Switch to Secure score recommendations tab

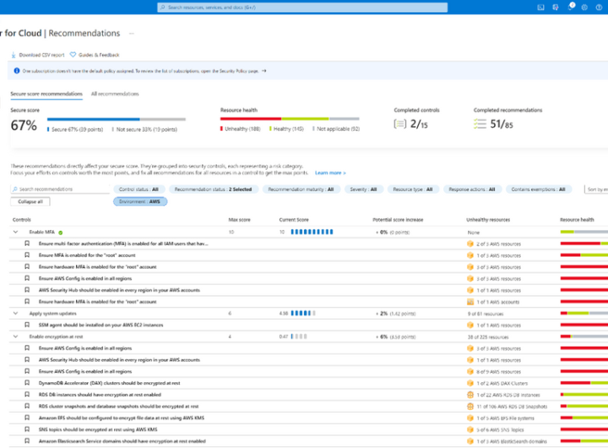(46, 94)
